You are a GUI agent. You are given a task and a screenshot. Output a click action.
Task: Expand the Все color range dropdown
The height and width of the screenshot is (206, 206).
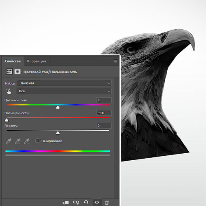click(64, 91)
